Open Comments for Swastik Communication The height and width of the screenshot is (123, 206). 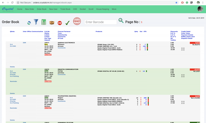coord(62,75)
